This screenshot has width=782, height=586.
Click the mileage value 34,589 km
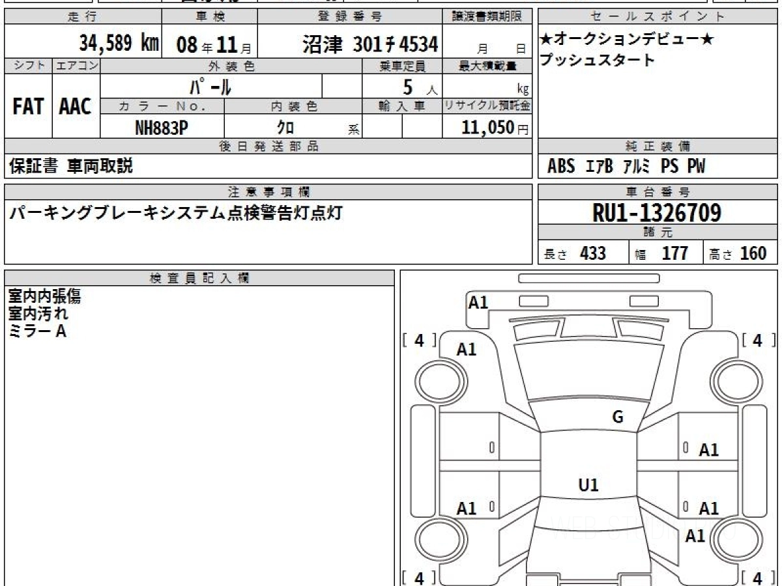tap(119, 44)
